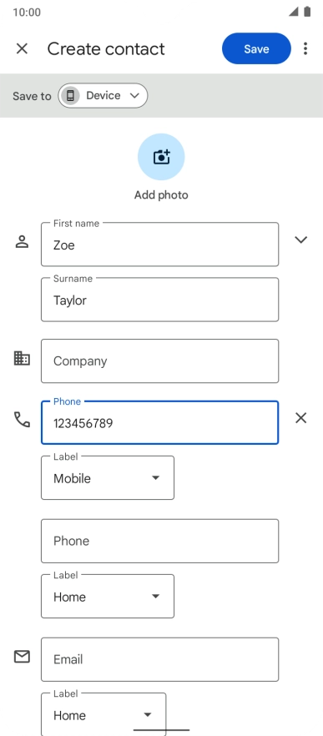Select the Company input field
323x736 pixels.
tap(159, 361)
